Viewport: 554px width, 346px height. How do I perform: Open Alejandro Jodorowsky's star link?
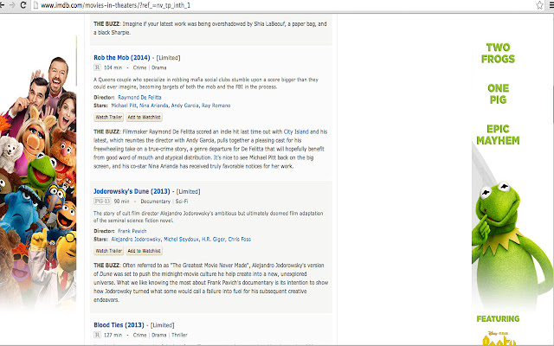coord(136,240)
